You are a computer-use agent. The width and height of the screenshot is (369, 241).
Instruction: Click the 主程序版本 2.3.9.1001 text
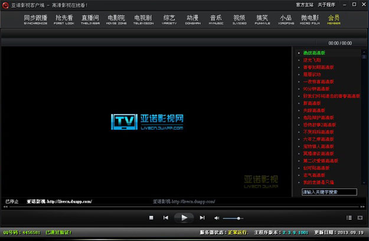tap(281, 233)
